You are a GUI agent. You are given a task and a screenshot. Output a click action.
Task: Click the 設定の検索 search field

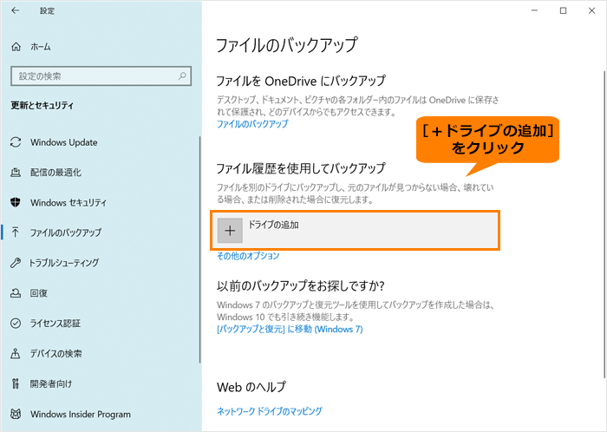[x=101, y=75]
